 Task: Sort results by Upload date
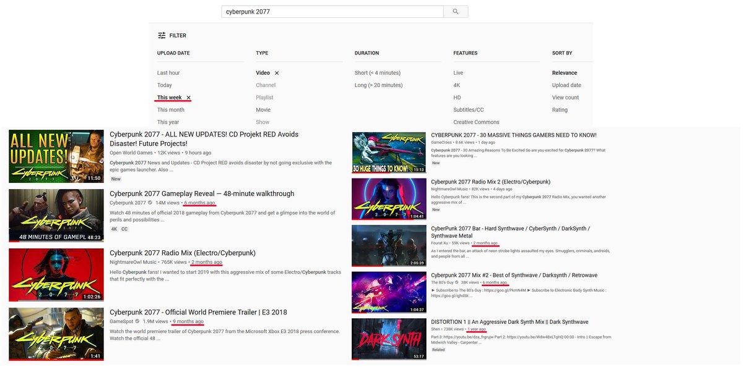point(567,85)
